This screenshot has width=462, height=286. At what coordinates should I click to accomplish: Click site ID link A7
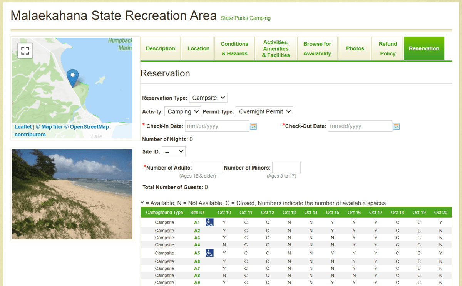197,268
